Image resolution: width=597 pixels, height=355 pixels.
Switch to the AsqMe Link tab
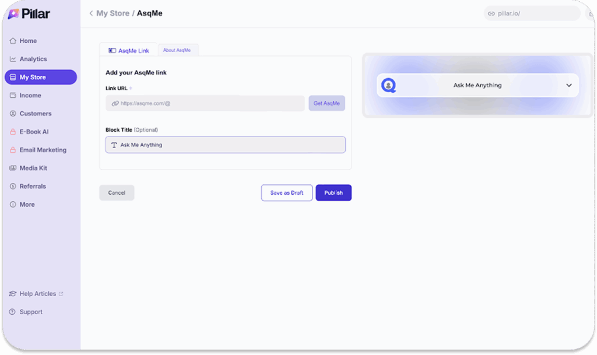click(x=129, y=50)
